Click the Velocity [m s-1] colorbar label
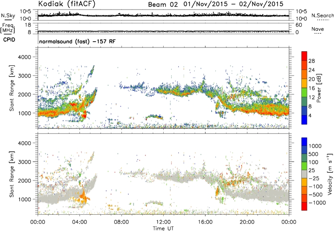334x231 pixels. pos(330,174)
